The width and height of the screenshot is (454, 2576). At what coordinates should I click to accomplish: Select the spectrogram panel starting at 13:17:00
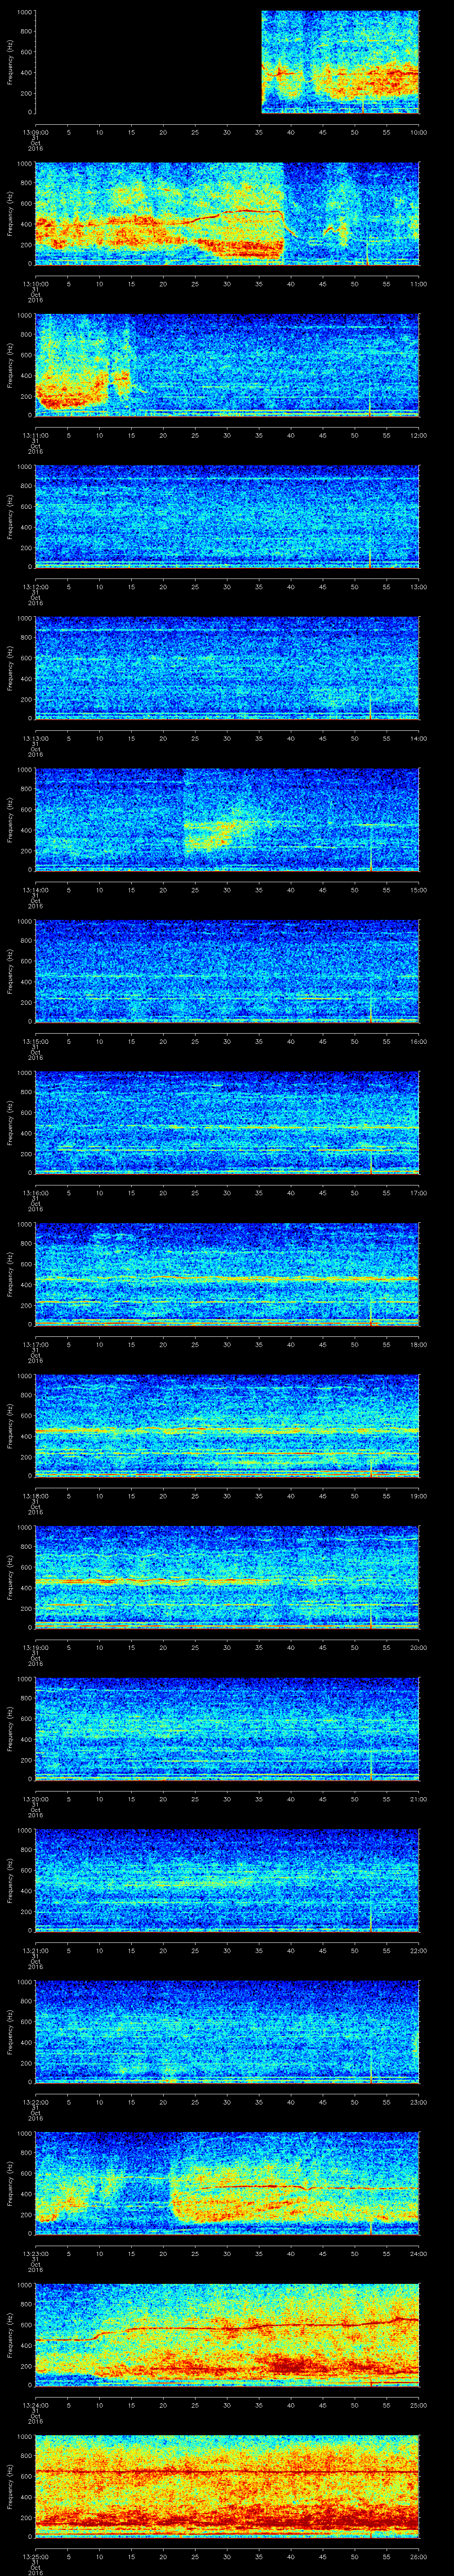click(x=227, y=1274)
